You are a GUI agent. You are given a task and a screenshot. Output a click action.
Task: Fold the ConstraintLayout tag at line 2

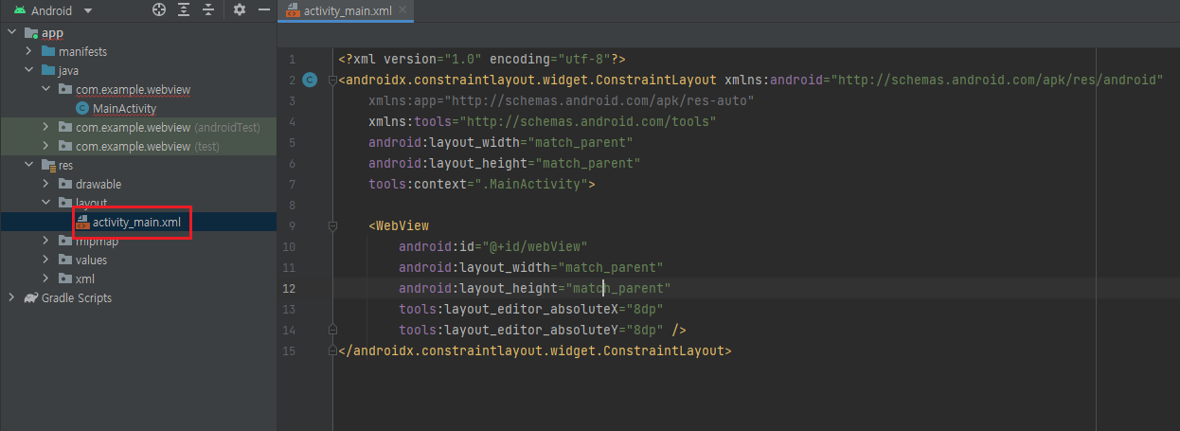pyautogui.click(x=332, y=80)
